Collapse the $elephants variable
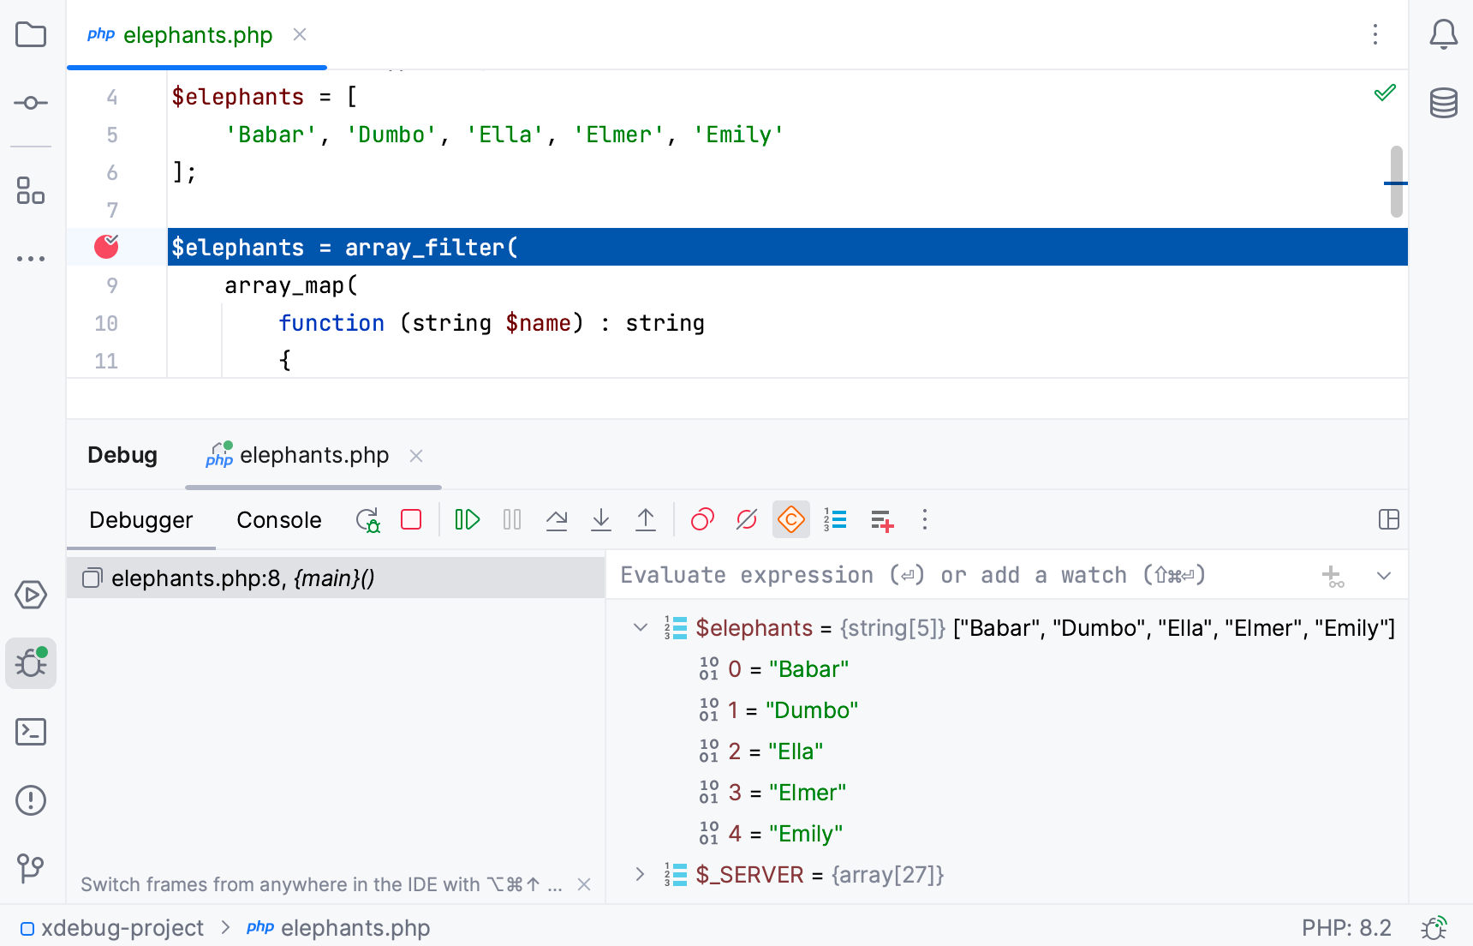Image resolution: width=1473 pixels, height=946 pixels. point(639,628)
